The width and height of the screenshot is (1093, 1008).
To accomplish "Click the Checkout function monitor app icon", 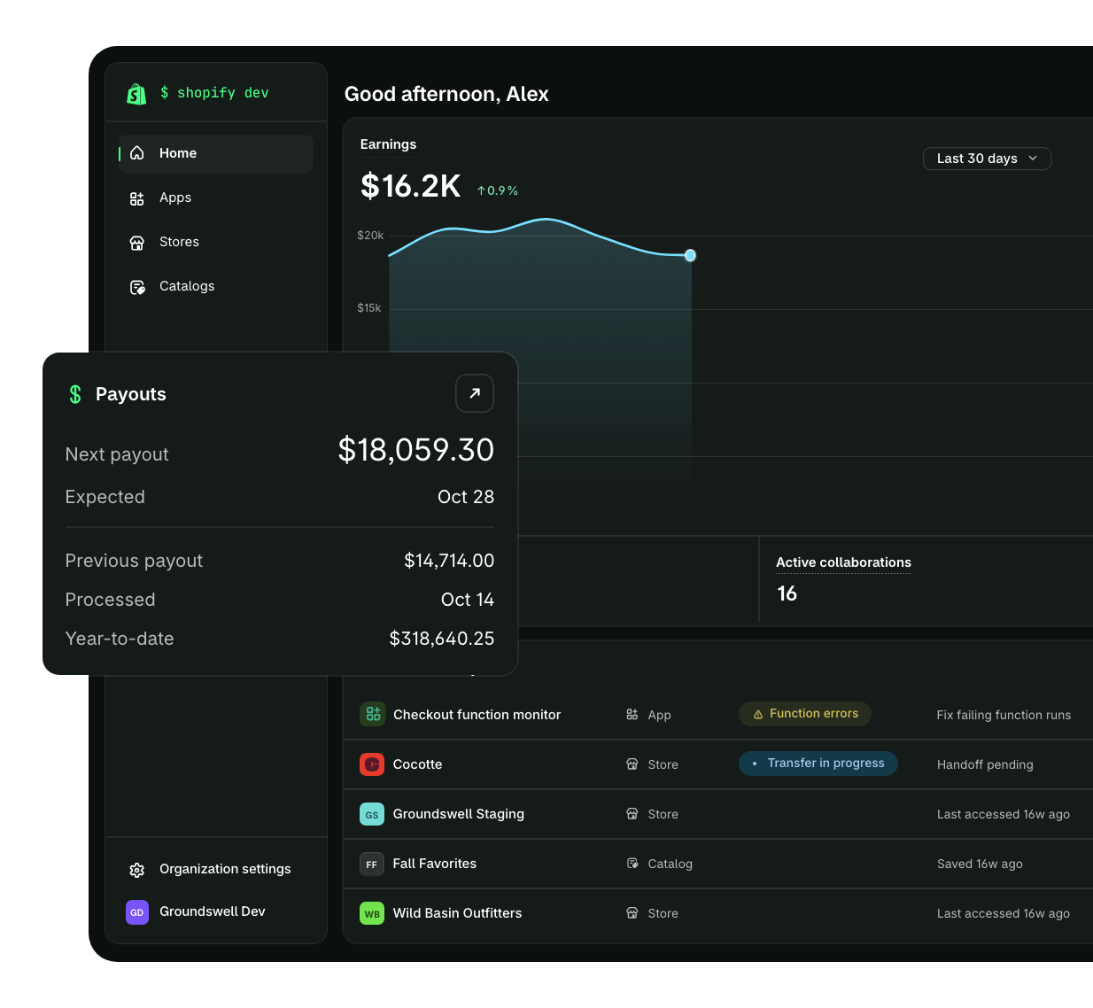I will tap(372, 714).
